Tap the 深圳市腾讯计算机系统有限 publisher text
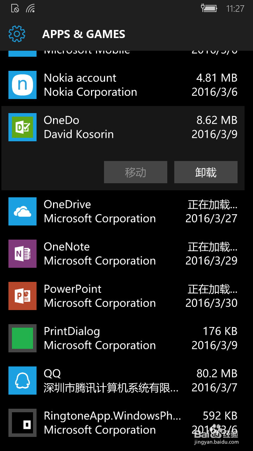The image size is (253, 451). [111, 388]
